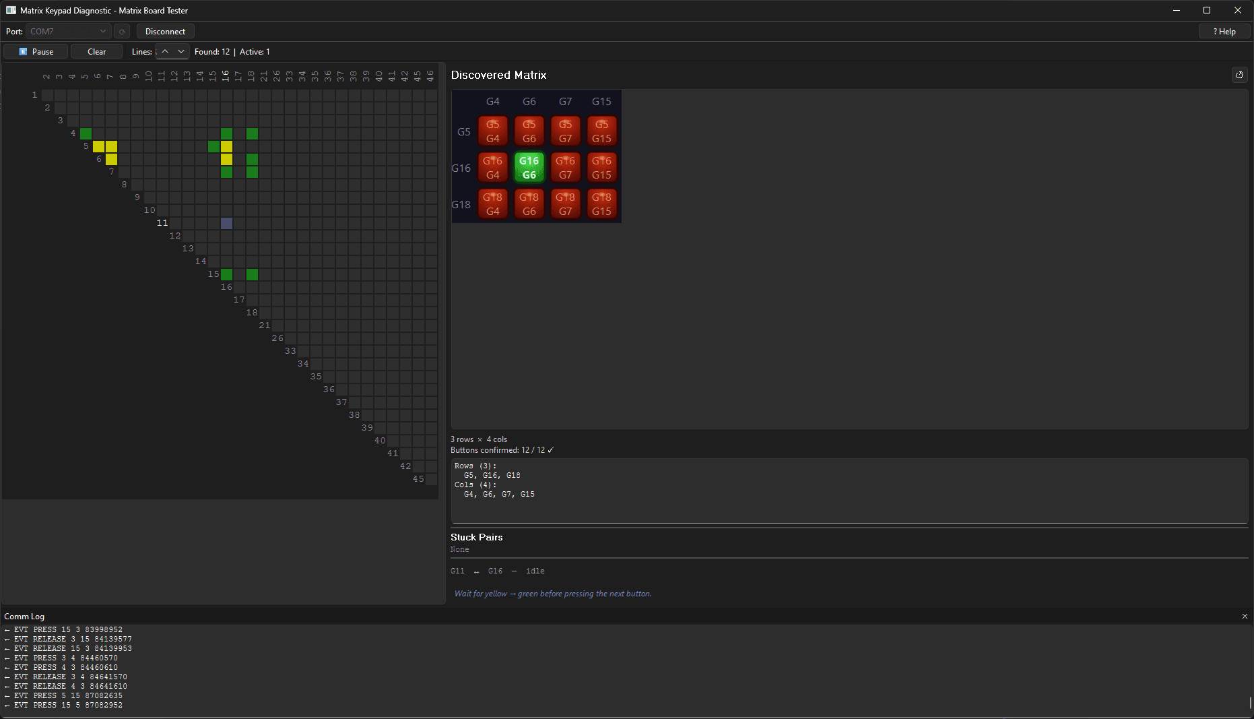Click the G6 column header in Discovered Matrix

click(529, 102)
